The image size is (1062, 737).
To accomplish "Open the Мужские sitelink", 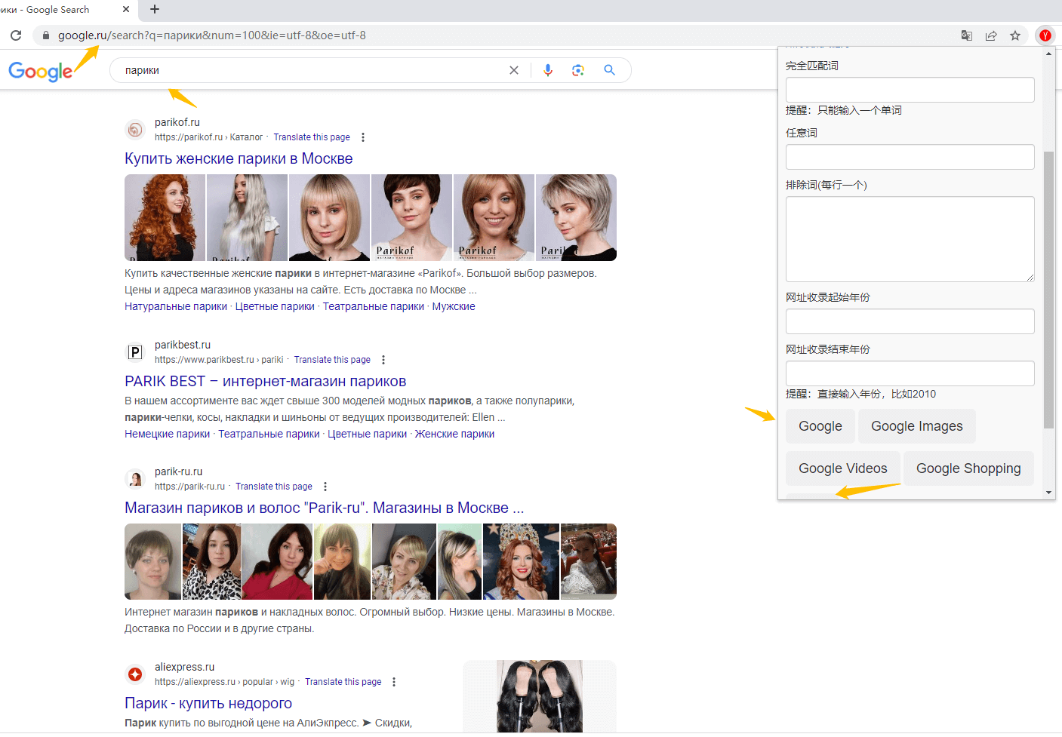I will click(x=454, y=306).
